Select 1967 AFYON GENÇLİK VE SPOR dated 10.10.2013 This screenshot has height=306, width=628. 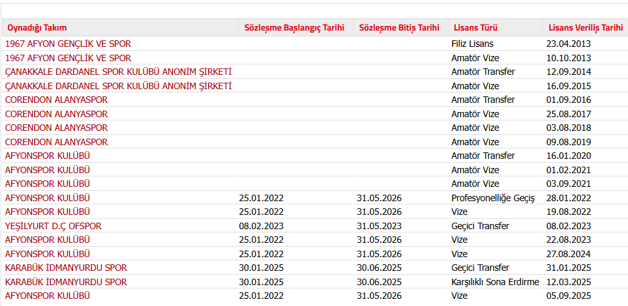68,58
